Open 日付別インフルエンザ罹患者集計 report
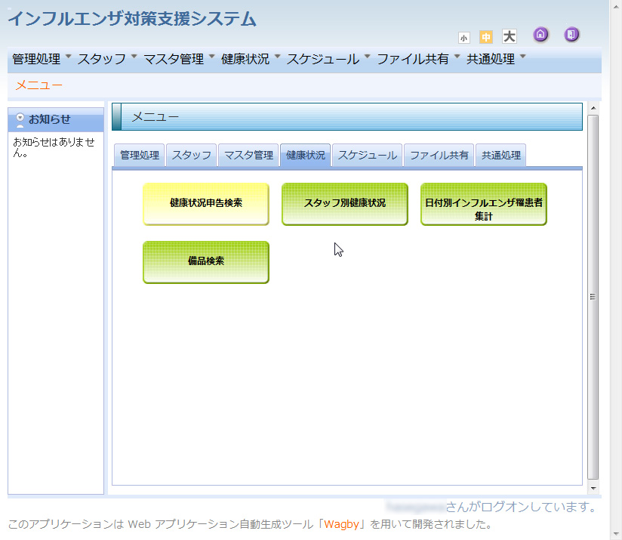 click(x=484, y=204)
